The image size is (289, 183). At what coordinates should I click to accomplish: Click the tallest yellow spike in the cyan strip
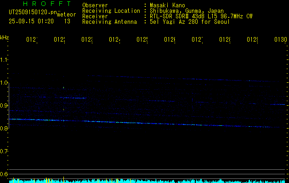(63, 180)
